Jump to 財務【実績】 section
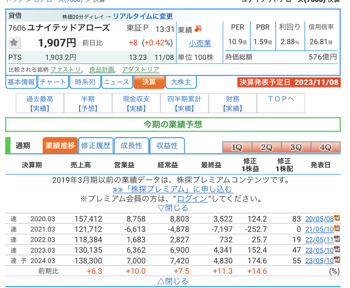The height and width of the screenshot is (288, 350). pyautogui.click(x=233, y=104)
